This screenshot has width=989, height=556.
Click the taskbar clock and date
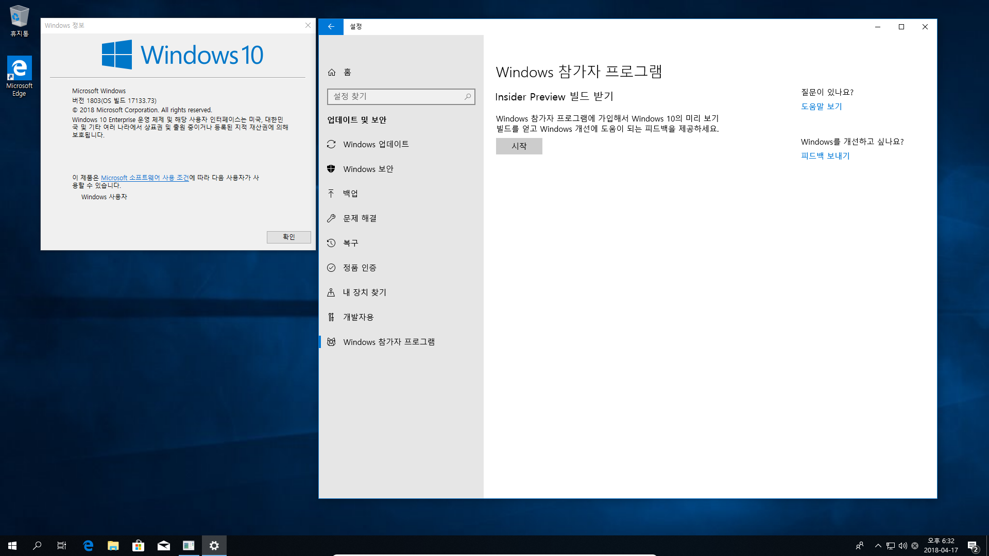(x=941, y=546)
